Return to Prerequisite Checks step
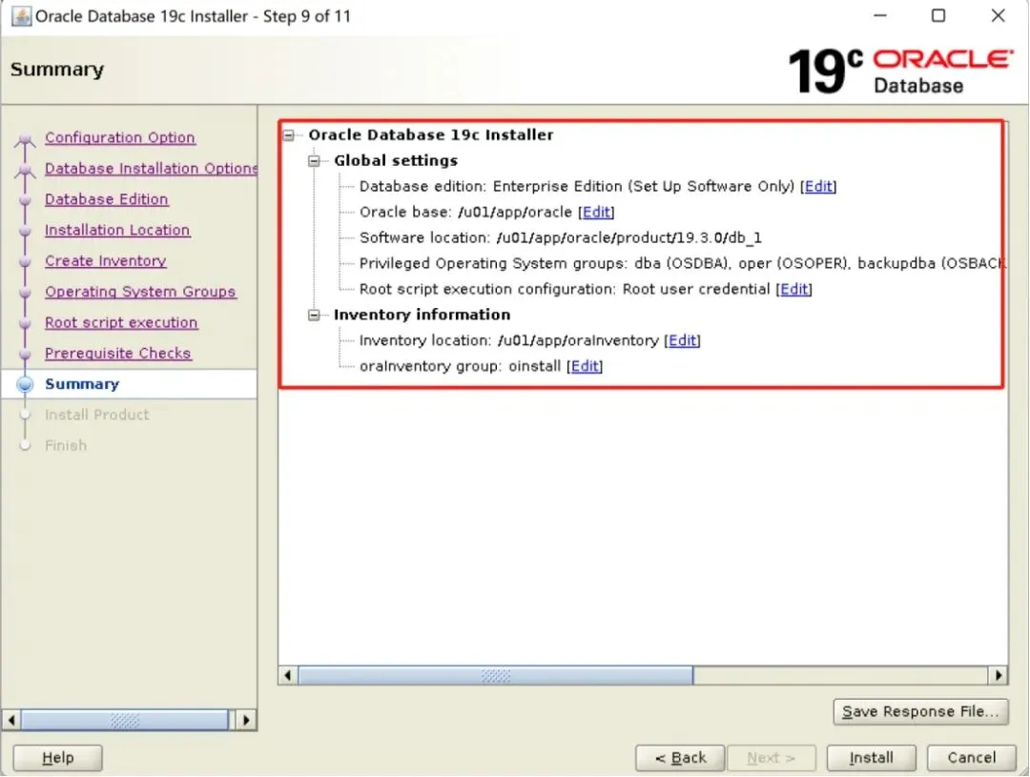Image resolution: width=1030 pixels, height=777 pixels. click(x=117, y=354)
